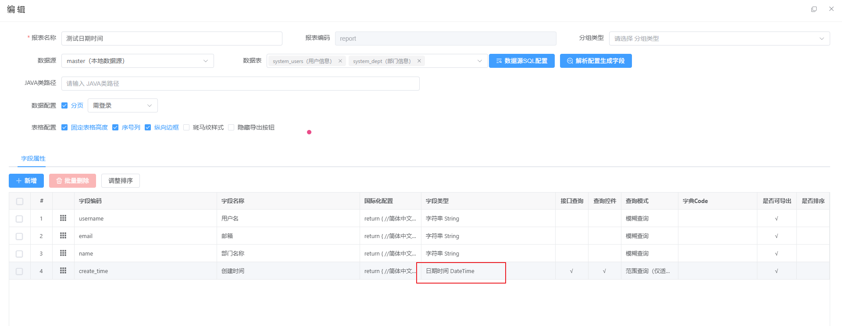Open the 需登录 dropdown

(x=122, y=105)
